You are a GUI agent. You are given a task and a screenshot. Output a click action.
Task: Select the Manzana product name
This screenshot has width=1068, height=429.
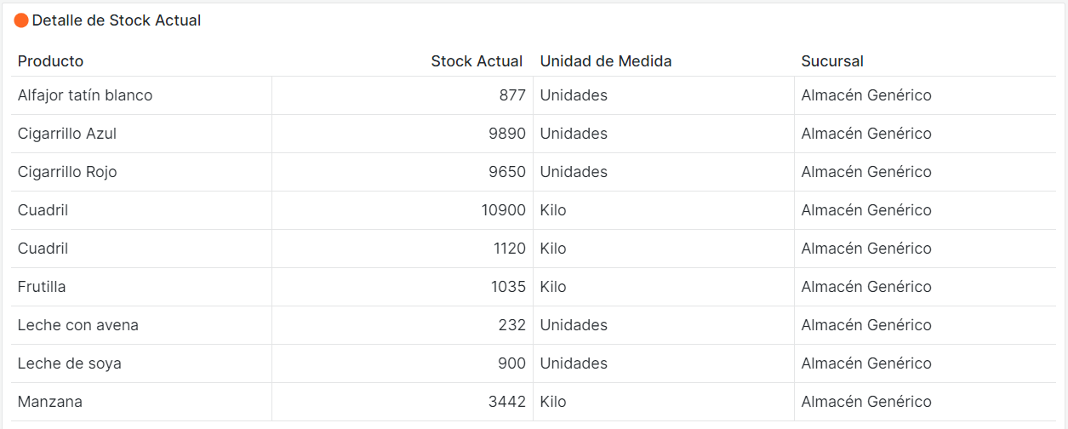50,402
